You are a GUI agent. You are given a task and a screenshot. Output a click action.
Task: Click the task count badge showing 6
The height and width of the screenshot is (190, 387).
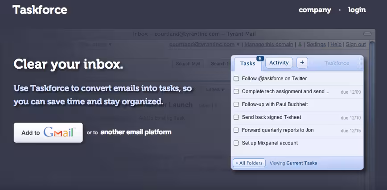point(260,58)
